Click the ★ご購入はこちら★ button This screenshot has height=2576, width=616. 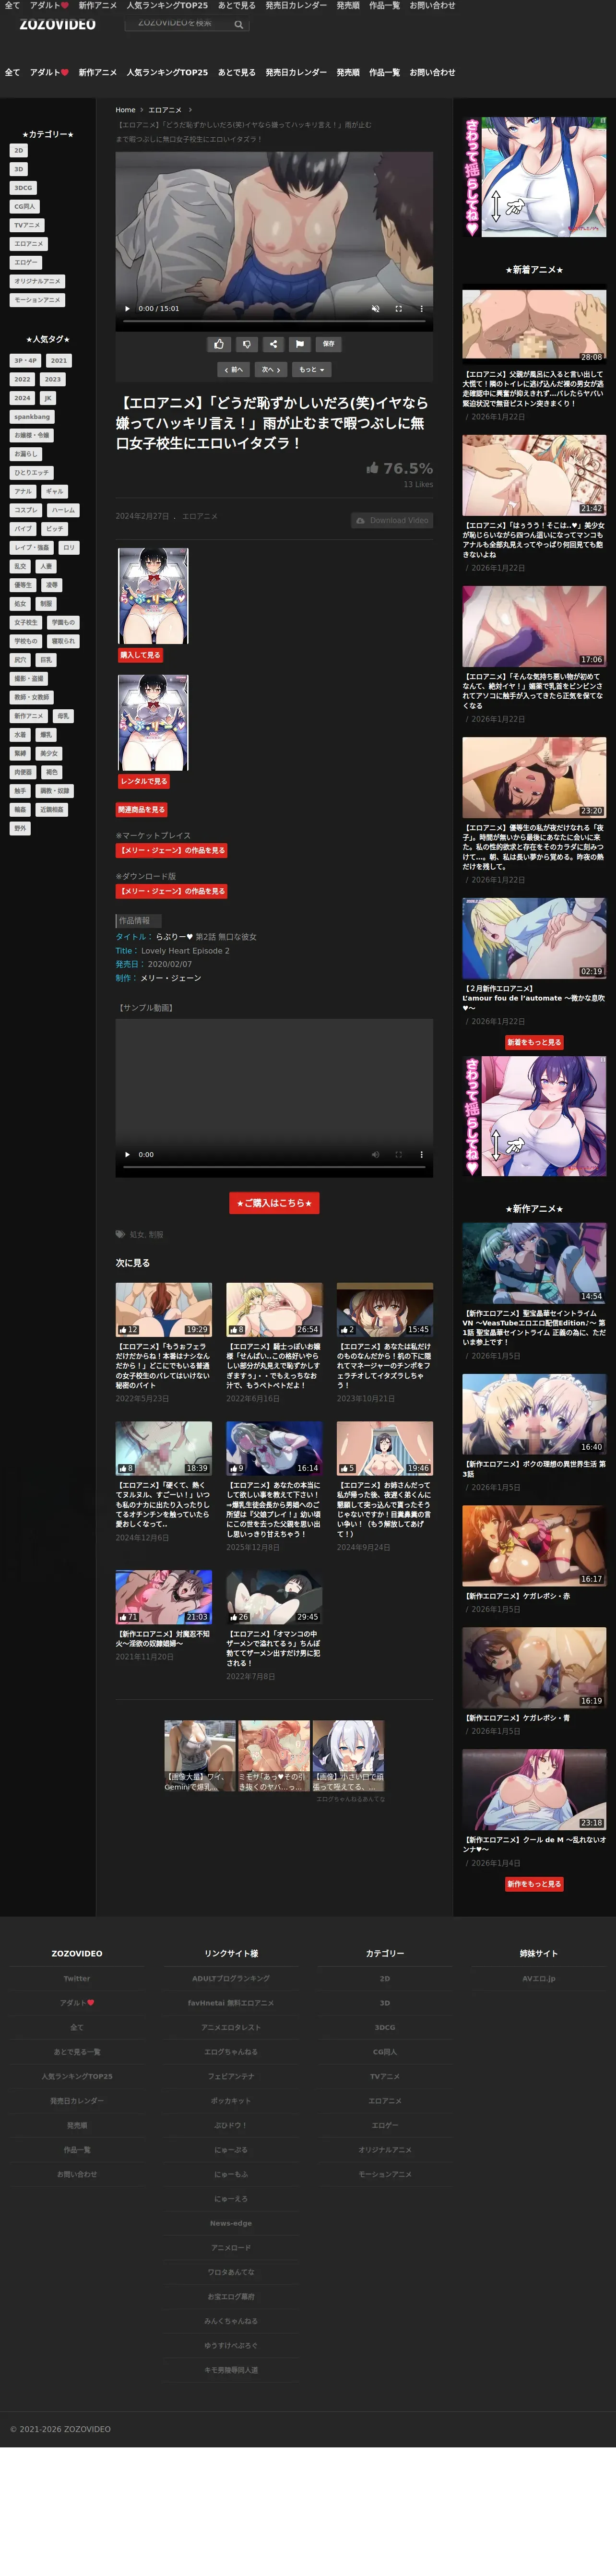pos(274,1203)
